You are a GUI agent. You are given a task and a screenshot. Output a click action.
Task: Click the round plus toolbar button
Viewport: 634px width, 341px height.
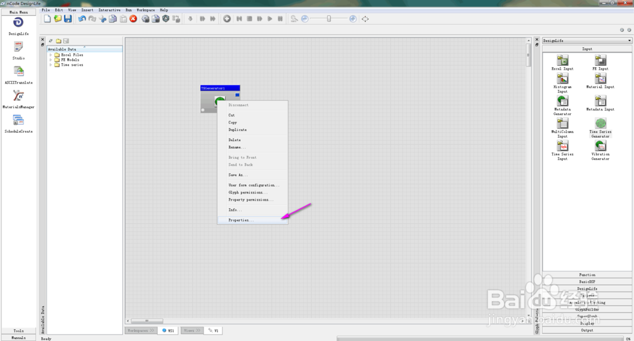coord(227,18)
